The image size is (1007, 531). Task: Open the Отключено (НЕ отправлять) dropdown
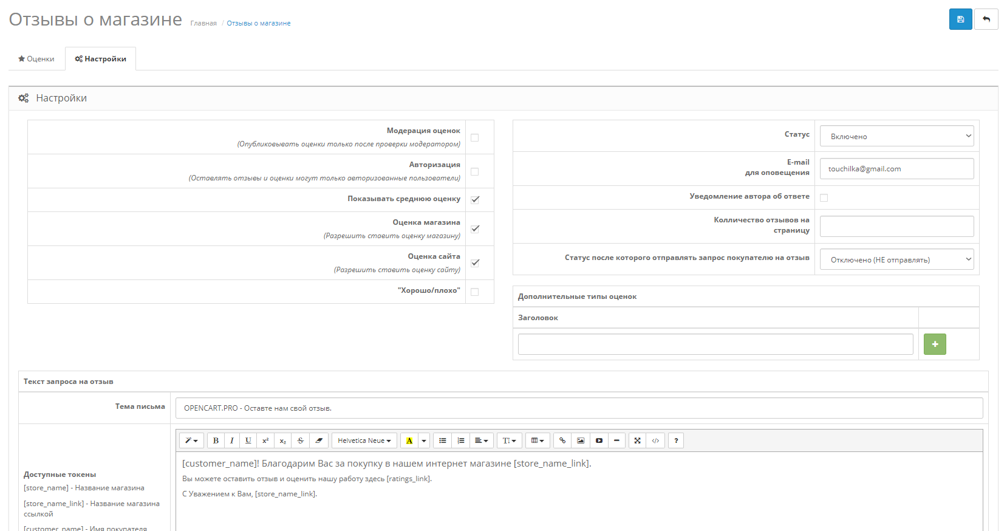[896, 259]
